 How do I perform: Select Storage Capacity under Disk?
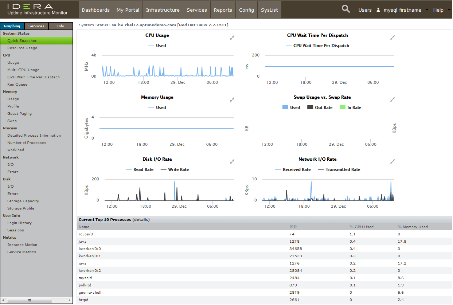pyautogui.click(x=23, y=201)
